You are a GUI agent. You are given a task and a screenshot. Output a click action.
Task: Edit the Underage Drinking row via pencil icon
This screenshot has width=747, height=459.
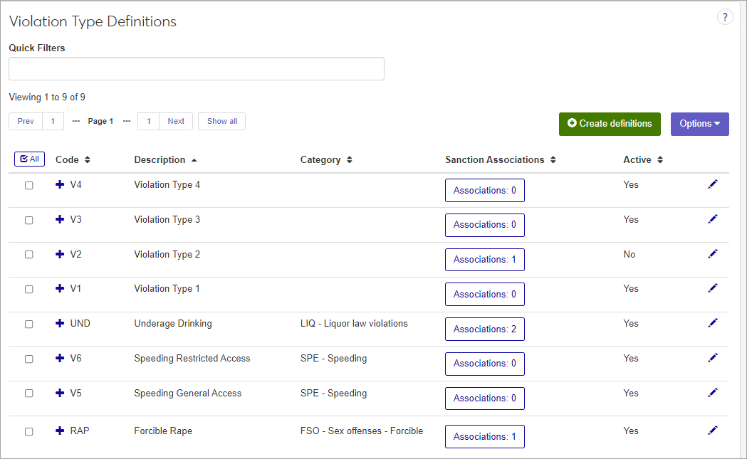pos(713,323)
